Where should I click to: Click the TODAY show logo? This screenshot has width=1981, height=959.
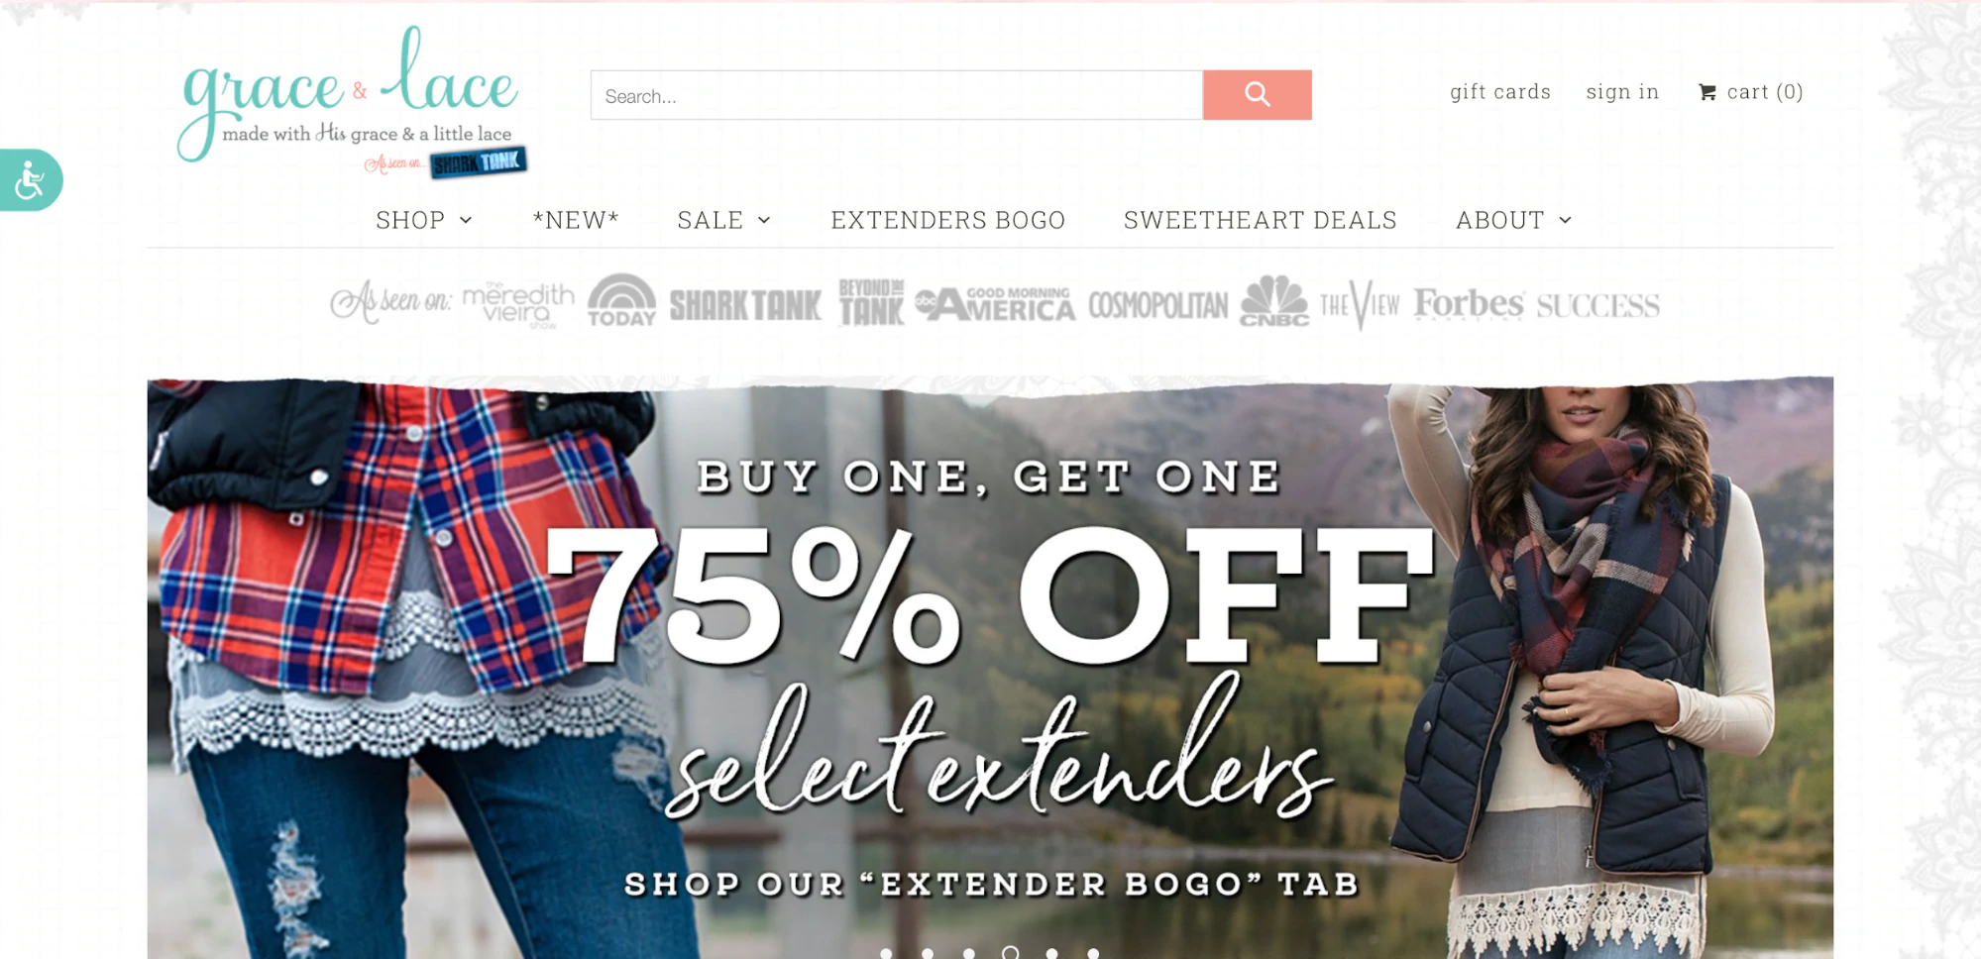pos(621,300)
